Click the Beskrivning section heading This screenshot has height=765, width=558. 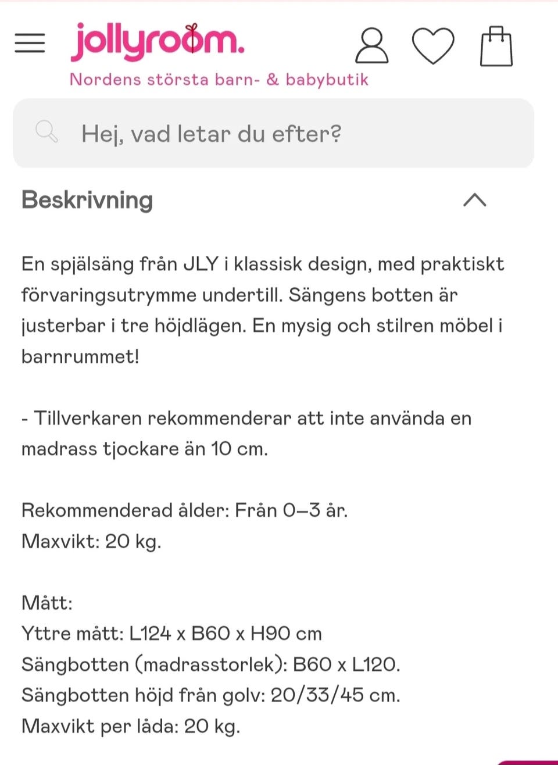pyautogui.click(x=87, y=200)
